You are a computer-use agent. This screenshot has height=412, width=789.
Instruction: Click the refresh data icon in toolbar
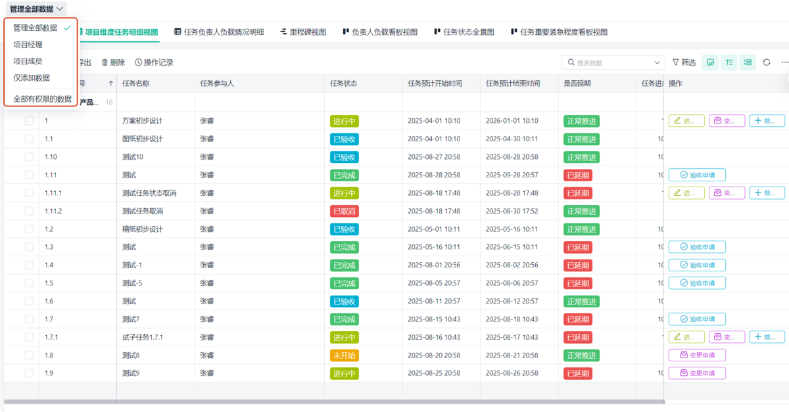767,62
